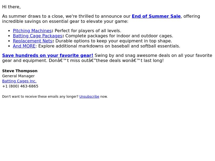Click the phone number +1 (800) 463-6865
Image resolution: width=215 pixels, height=161 pixels.
pos(20,86)
